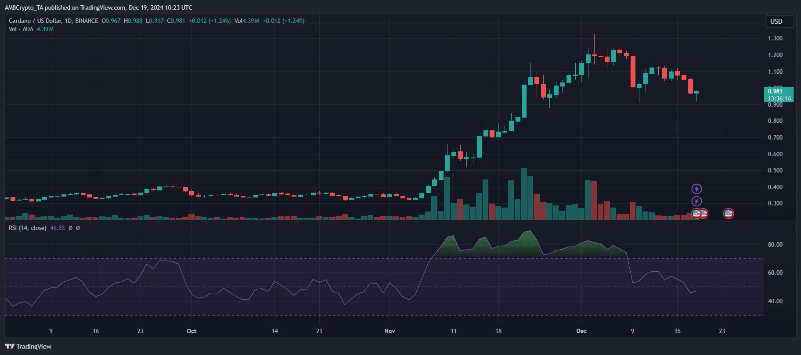This screenshot has height=355, width=801.
Task: Click the 14 date label on time axis
Action: 274,331
